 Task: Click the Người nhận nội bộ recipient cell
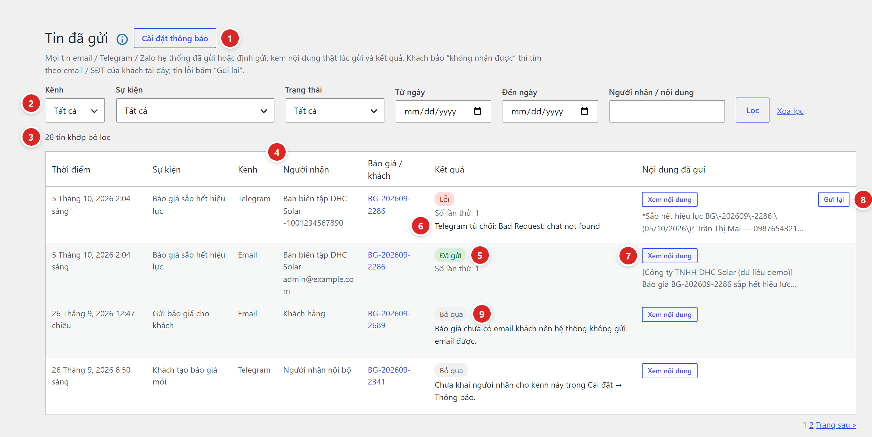coord(317,370)
